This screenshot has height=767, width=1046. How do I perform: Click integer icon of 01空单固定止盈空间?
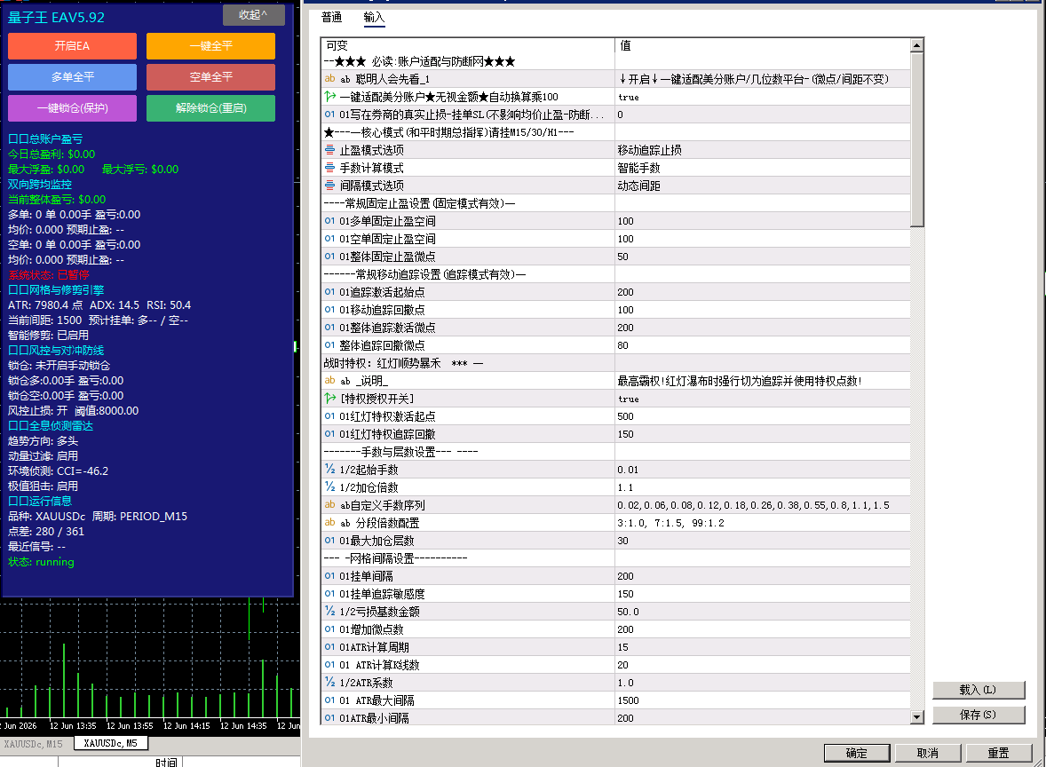tap(329, 239)
